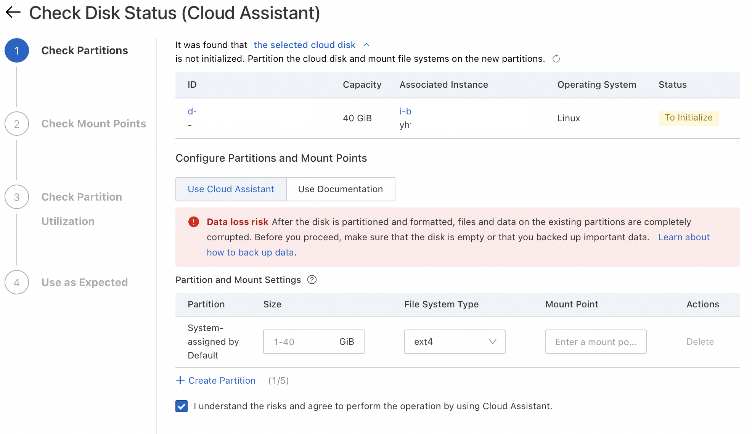Click the Size column header
Viewport: 752px width, 434px height.
(x=272, y=304)
